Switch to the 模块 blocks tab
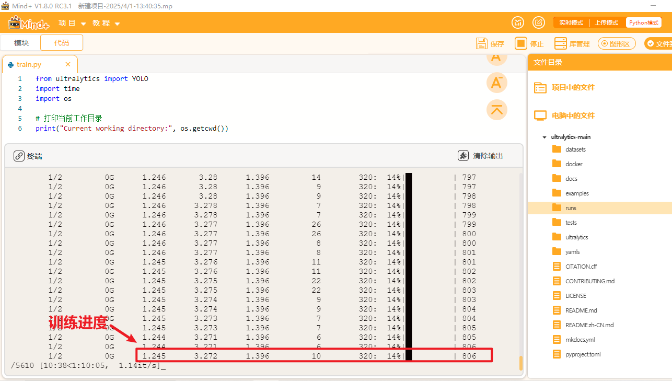This screenshot has height=381, width=672. [21, 43]
